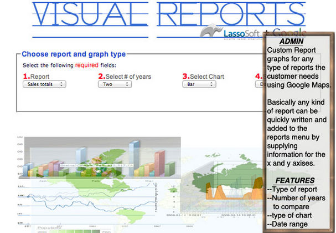Screen dimensions: 336x233
Task: Click the '3. Select Chart' field label
Action: pyautogui.click(x=203, y=76)
